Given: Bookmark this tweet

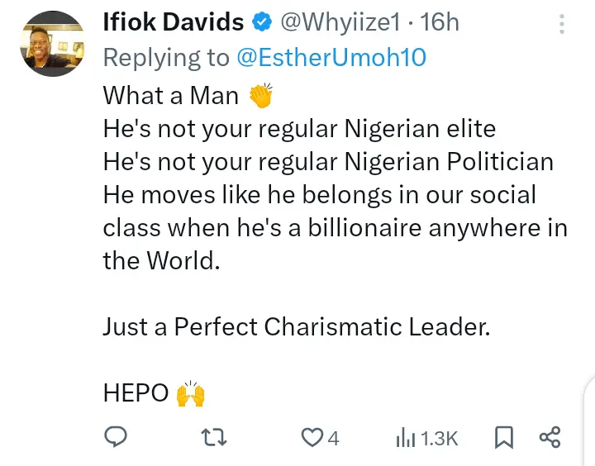Looking at the screenshot, I should click(x=502, y=436).
